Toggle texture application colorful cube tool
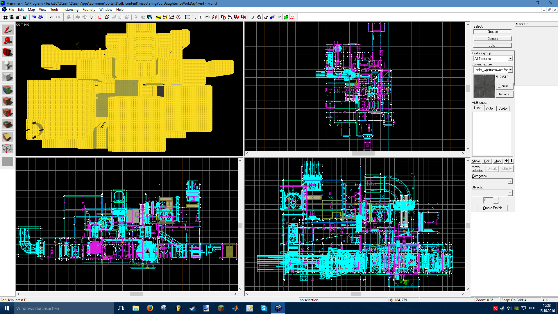Viewport: 558px width, 314px height. 8,90
